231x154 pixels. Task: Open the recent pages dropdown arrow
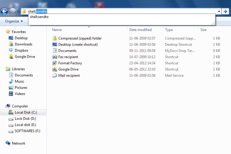[x=18, y=12]
